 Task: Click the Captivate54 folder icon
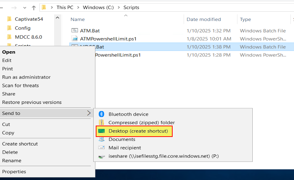[9, 19]
